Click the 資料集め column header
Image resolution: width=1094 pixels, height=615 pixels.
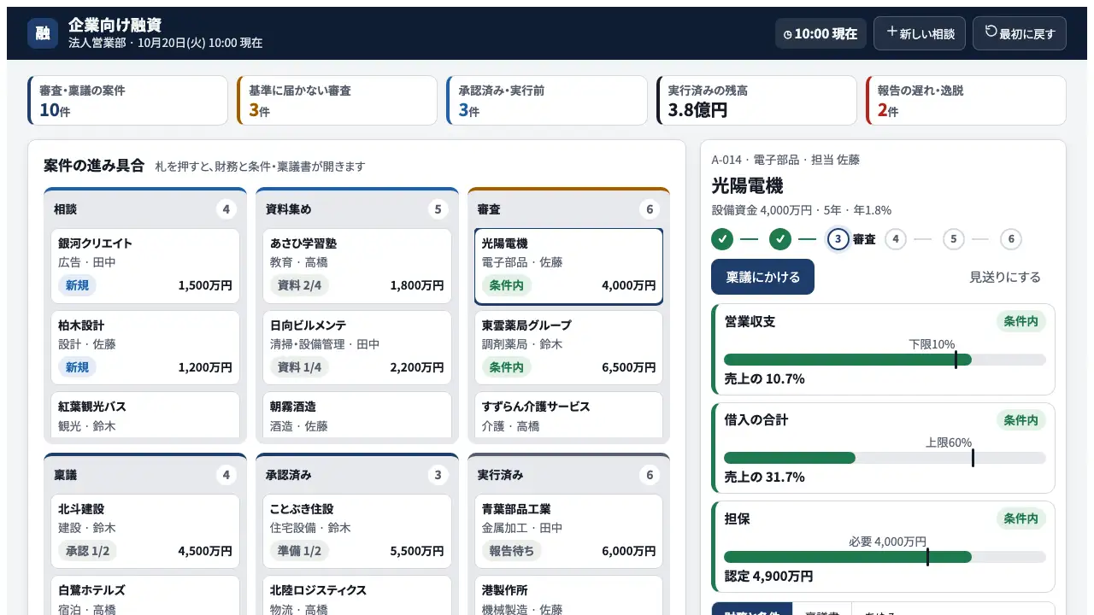(357, 209)
